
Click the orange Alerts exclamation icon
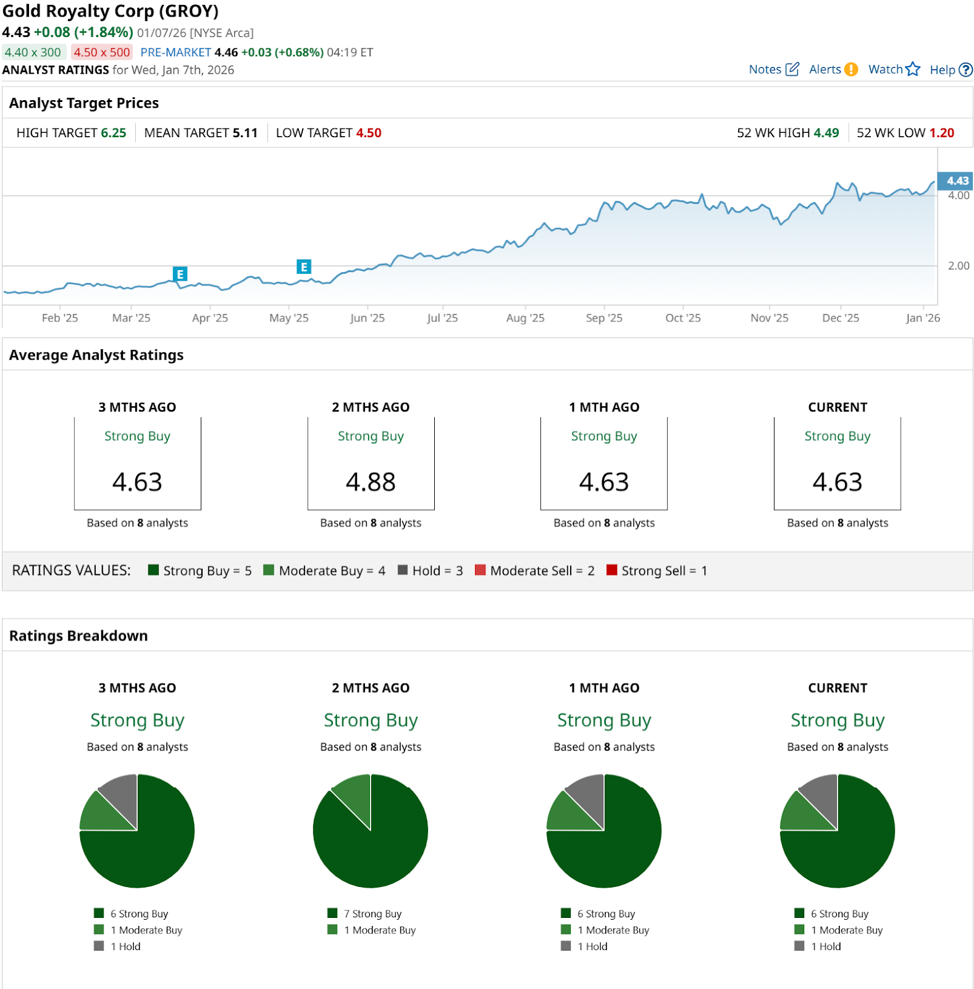(x=851, y=69)
